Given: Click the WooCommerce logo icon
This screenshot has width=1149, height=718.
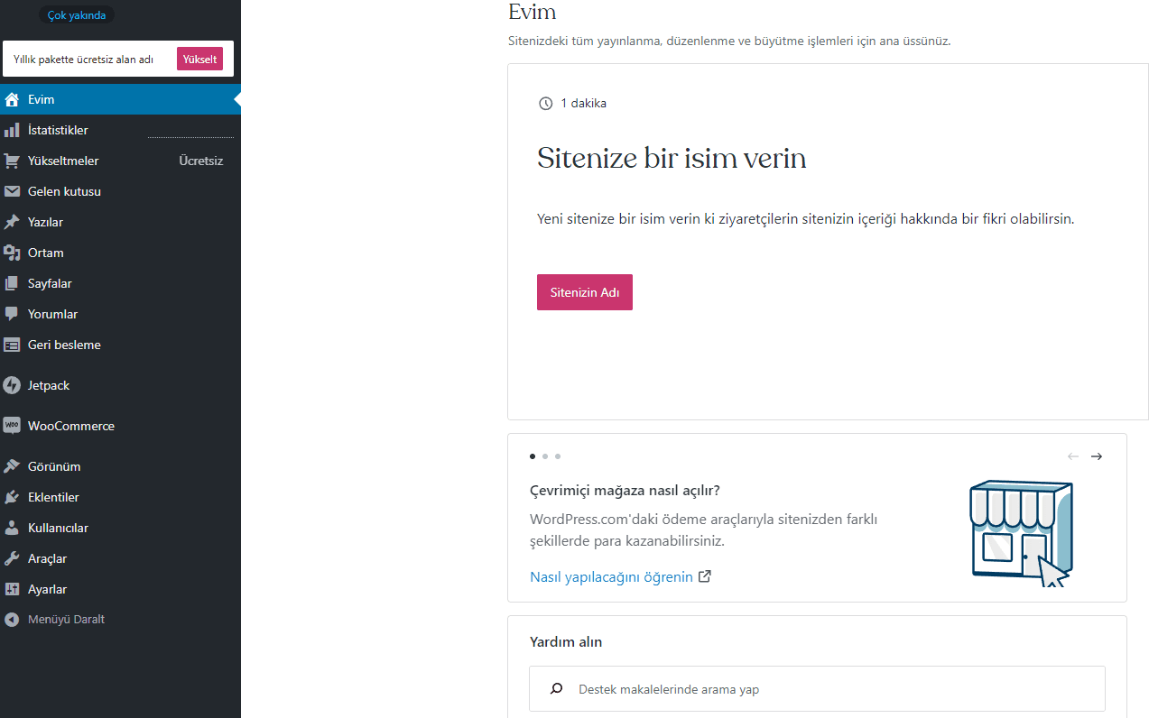Looking at the screenshot, I should tap(12, 426).
